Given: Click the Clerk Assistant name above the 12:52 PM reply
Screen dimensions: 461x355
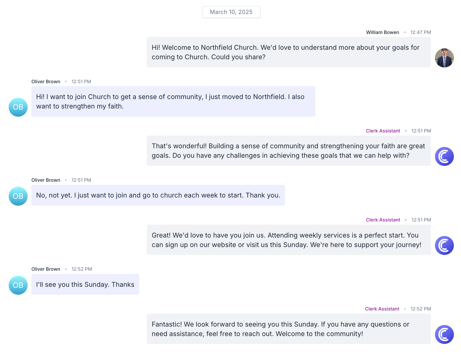Looking at the screenshot, I should tap(382, 309).
